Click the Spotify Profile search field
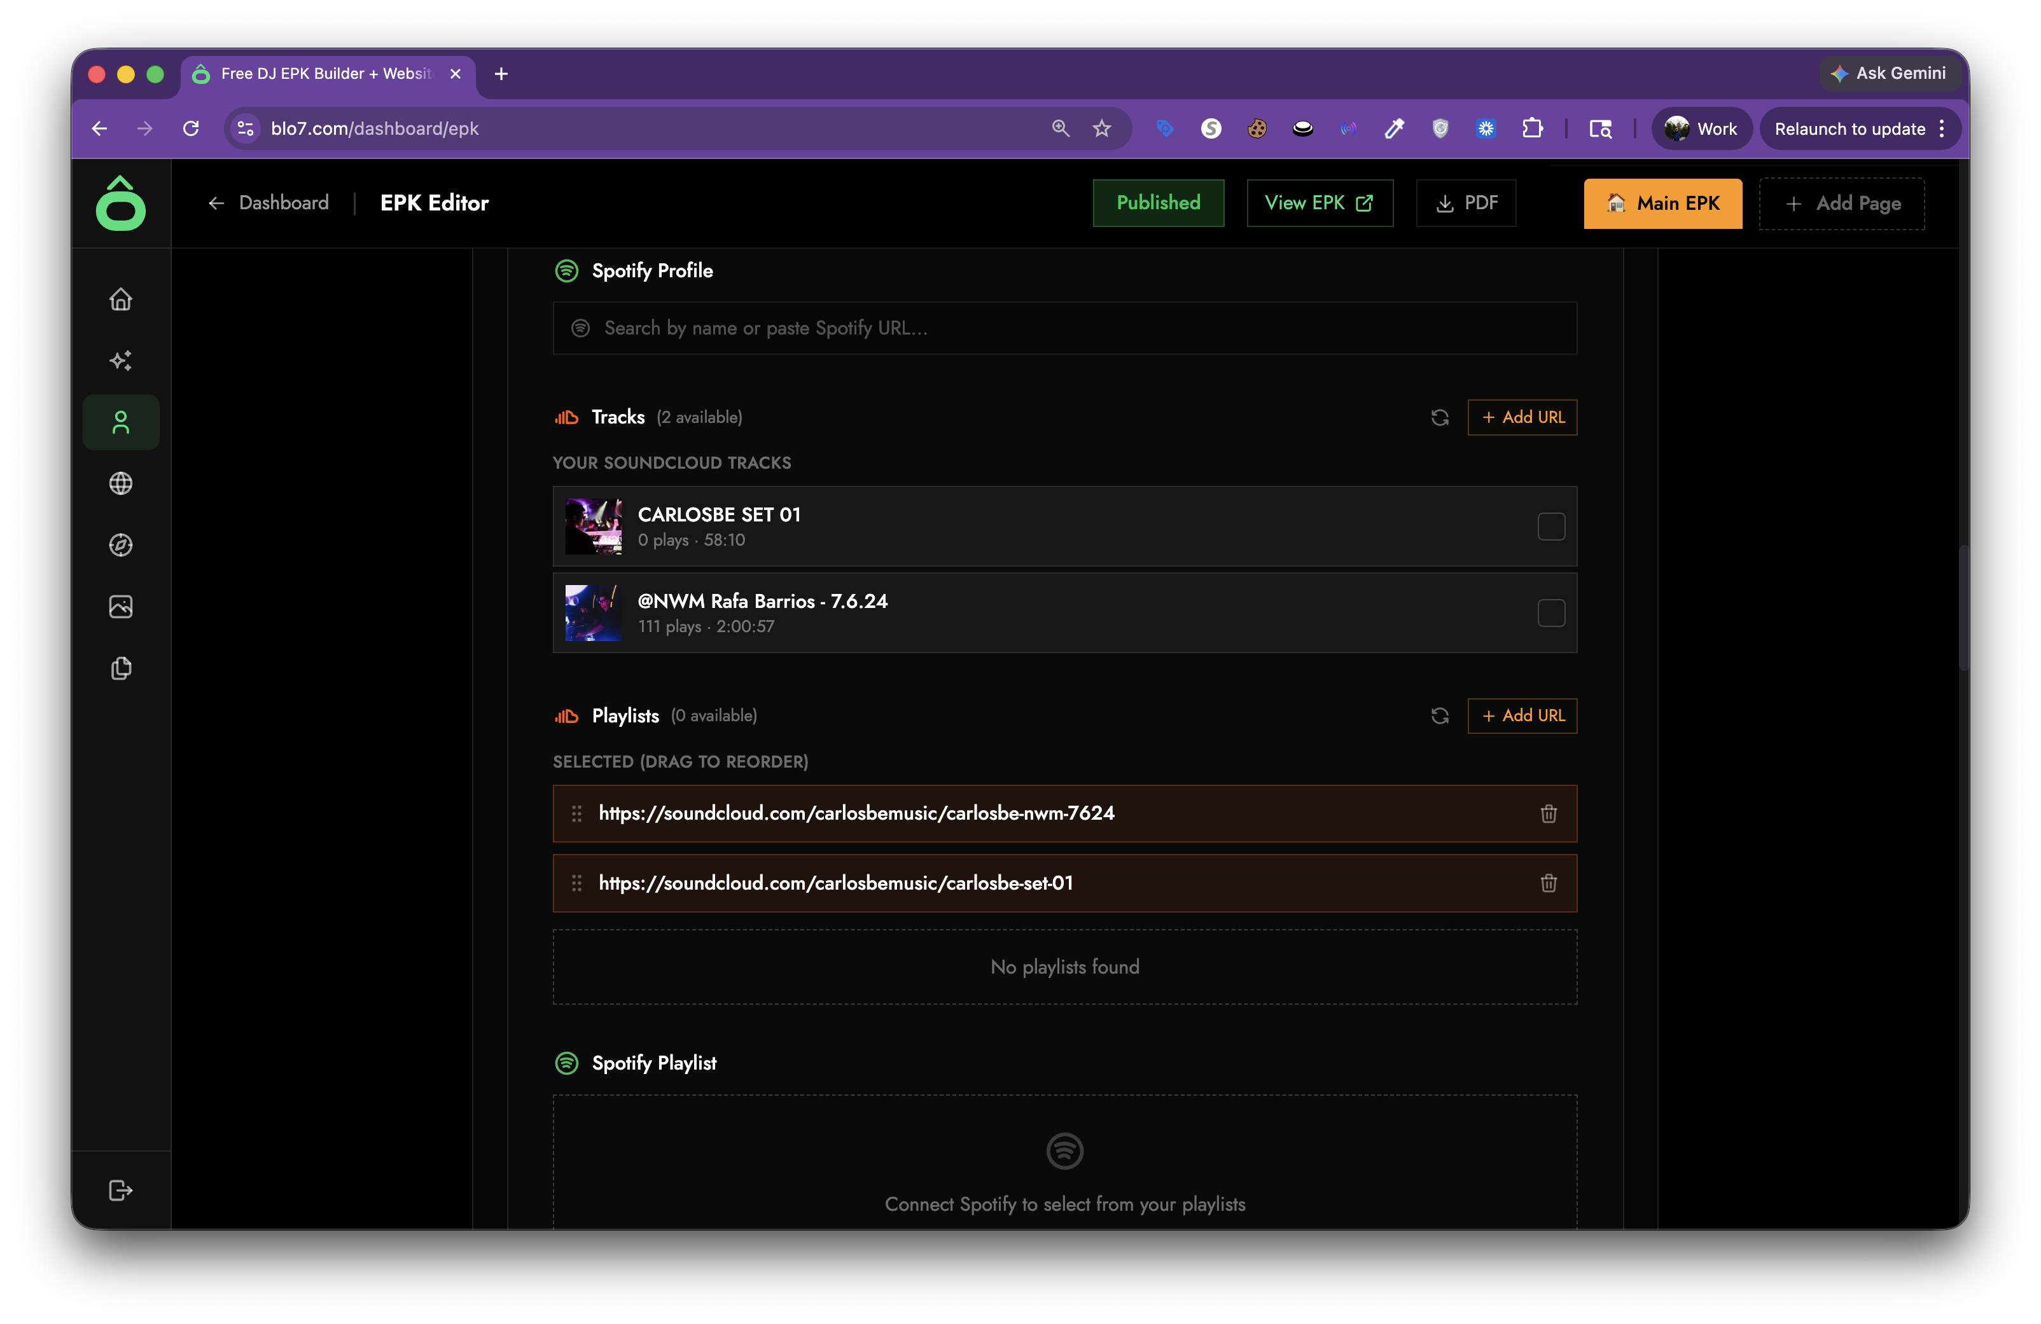 [x=1063, y=328]
